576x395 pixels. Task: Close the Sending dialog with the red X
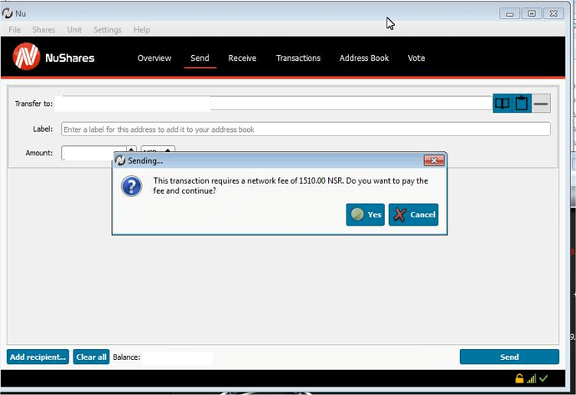[434, 160]
